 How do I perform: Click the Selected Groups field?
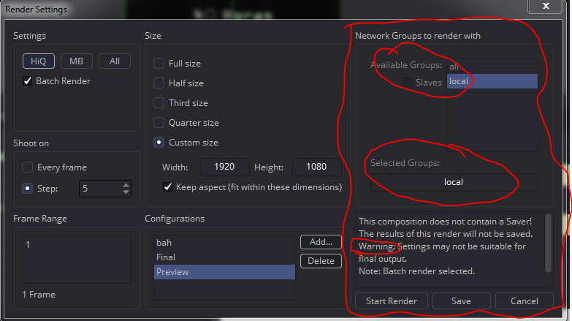(x=454, y=182)
